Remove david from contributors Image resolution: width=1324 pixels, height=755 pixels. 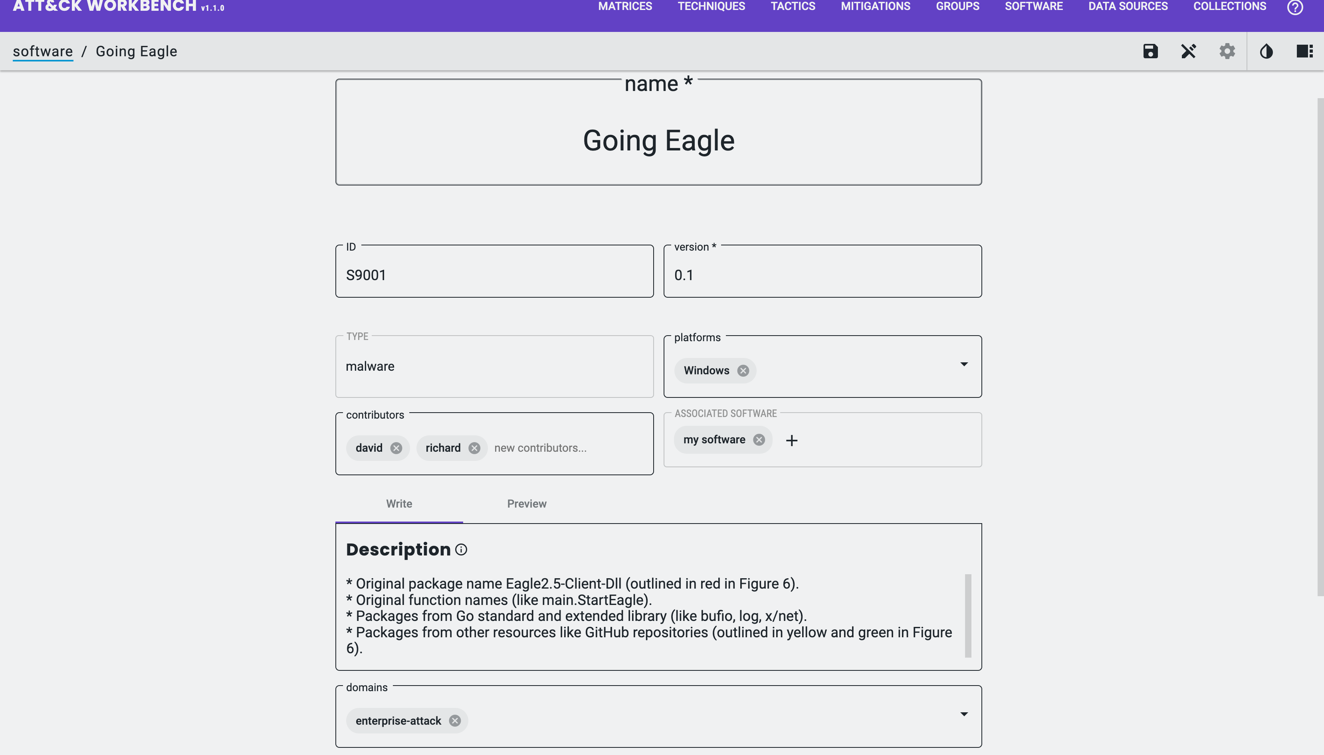pyautogui.click(x=396, y=448)
